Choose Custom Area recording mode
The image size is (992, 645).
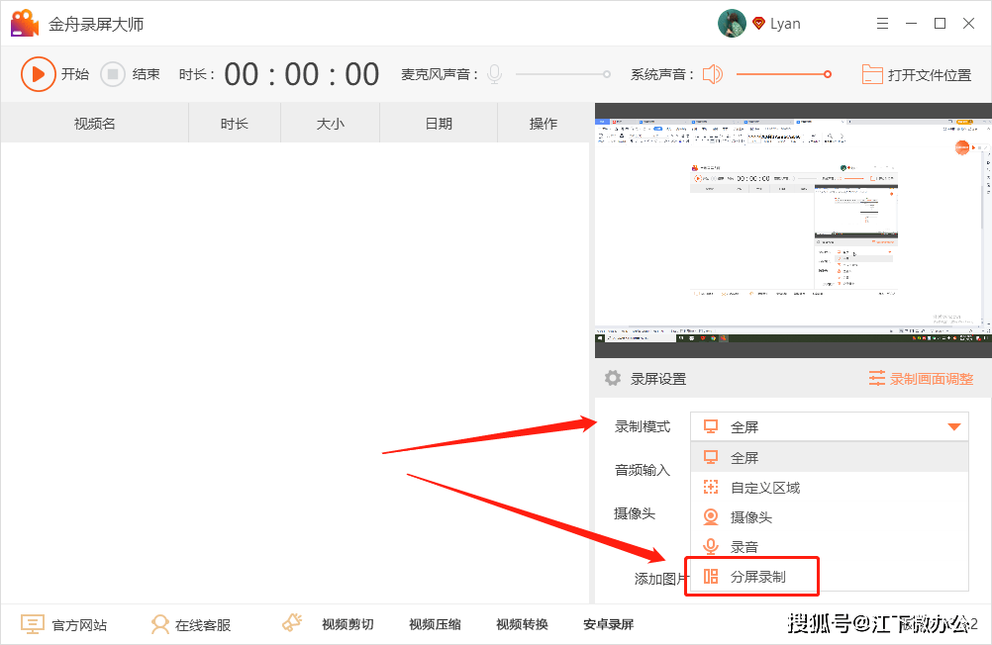point(764,488)
